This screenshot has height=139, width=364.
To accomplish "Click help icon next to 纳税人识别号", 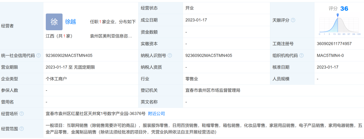I will click(170, 55).
